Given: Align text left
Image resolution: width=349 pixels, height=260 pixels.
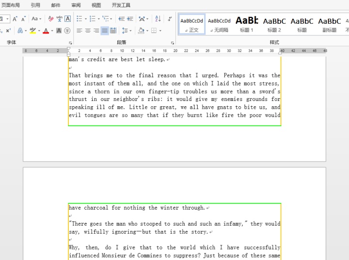Looking at the screenshot, I should pyautogui.click(x=79, y=31).
